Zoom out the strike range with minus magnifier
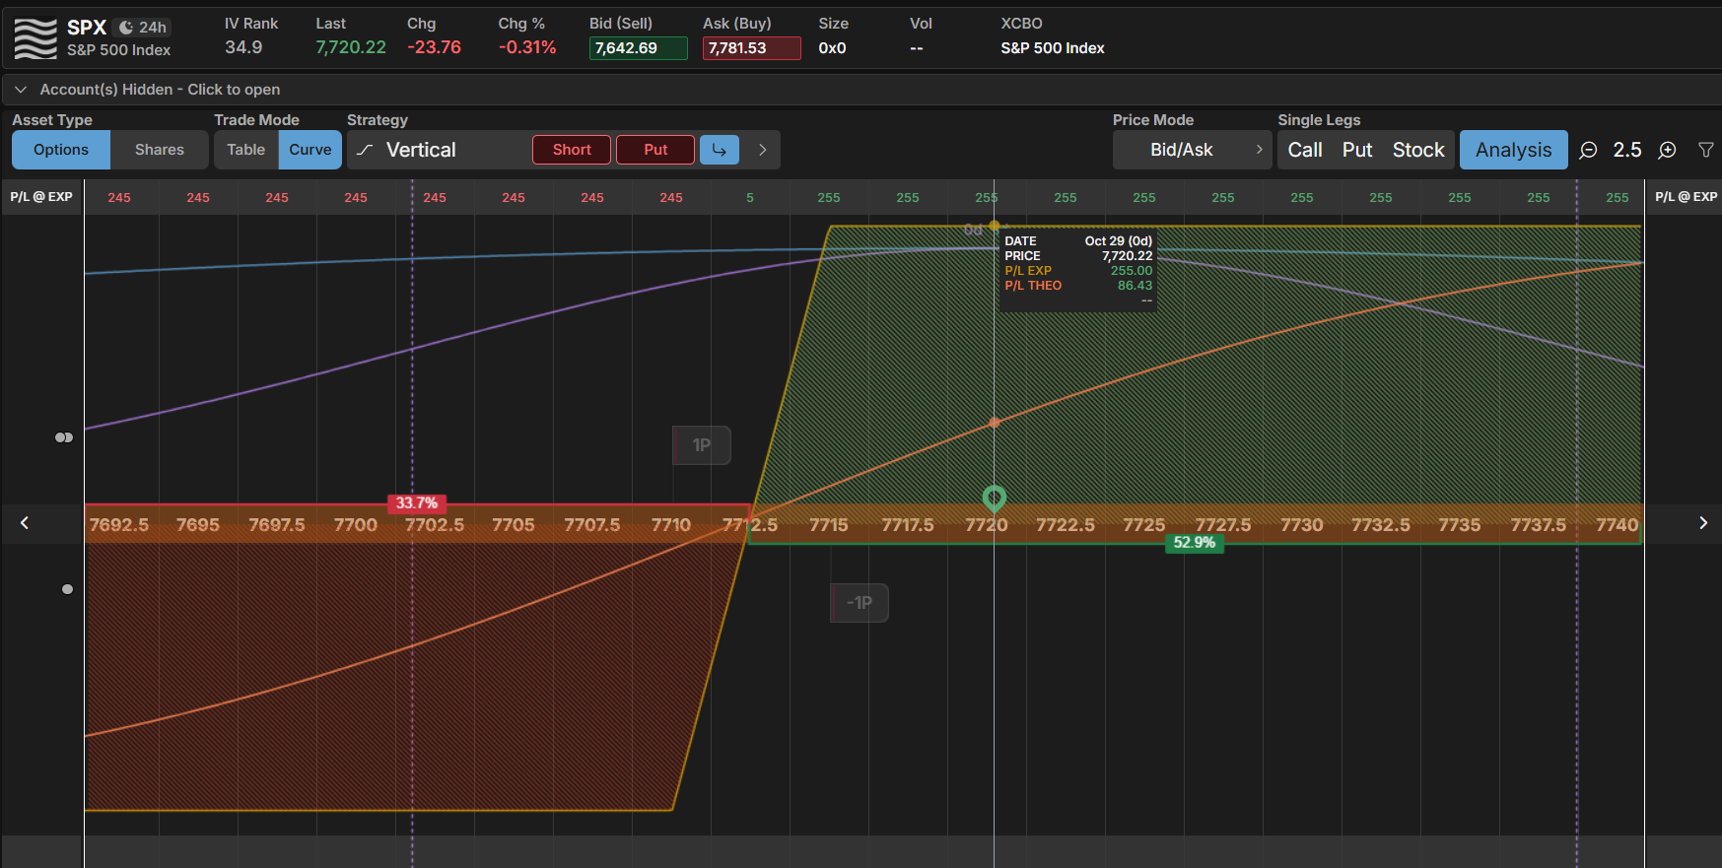Screen dimensions: 1722x868 pyautogui.click(x=1588, y=150)
